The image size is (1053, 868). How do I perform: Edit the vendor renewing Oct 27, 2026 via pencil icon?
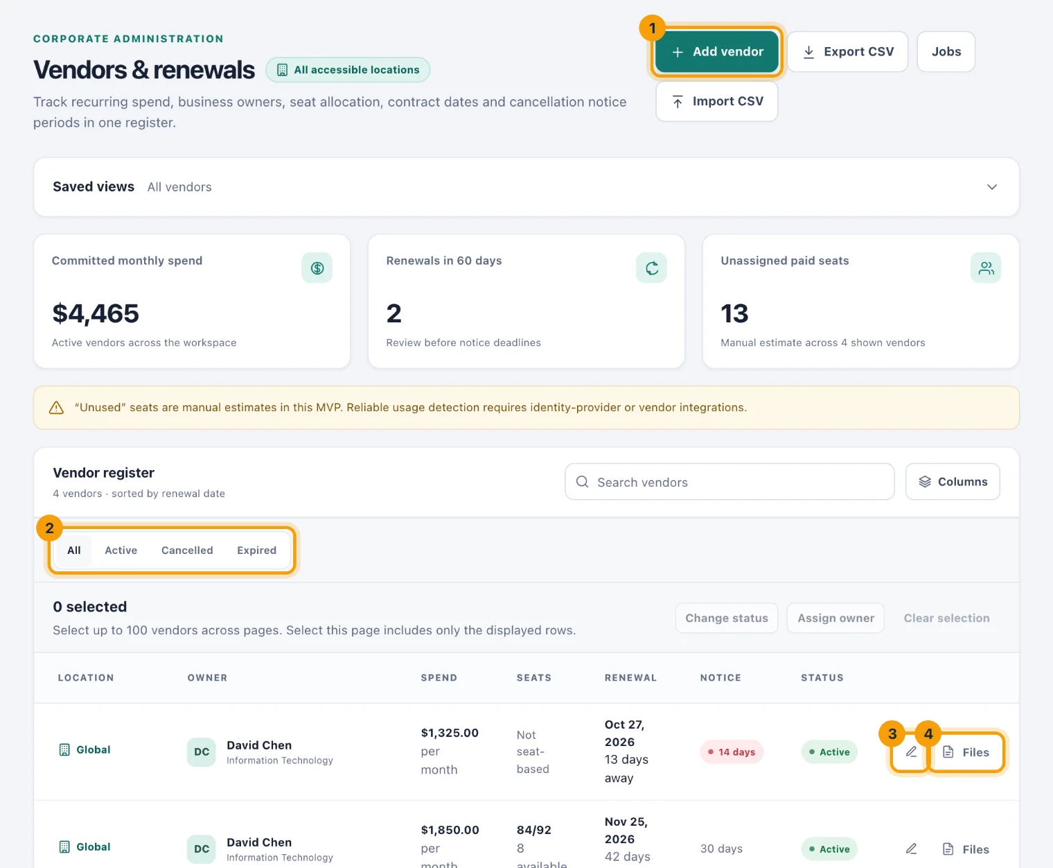[911, 752]
